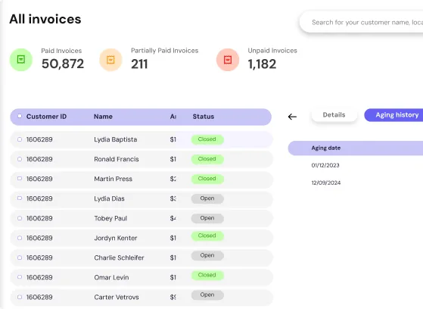The height and width of the screenshot is (309, 423).
Task: Click the back arrow beside Details
Action: coord(292,117)
